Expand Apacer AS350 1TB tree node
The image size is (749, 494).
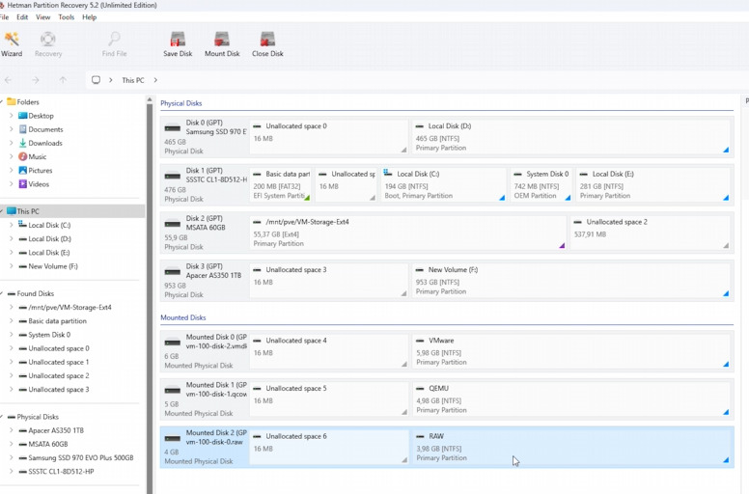point(11,430)
